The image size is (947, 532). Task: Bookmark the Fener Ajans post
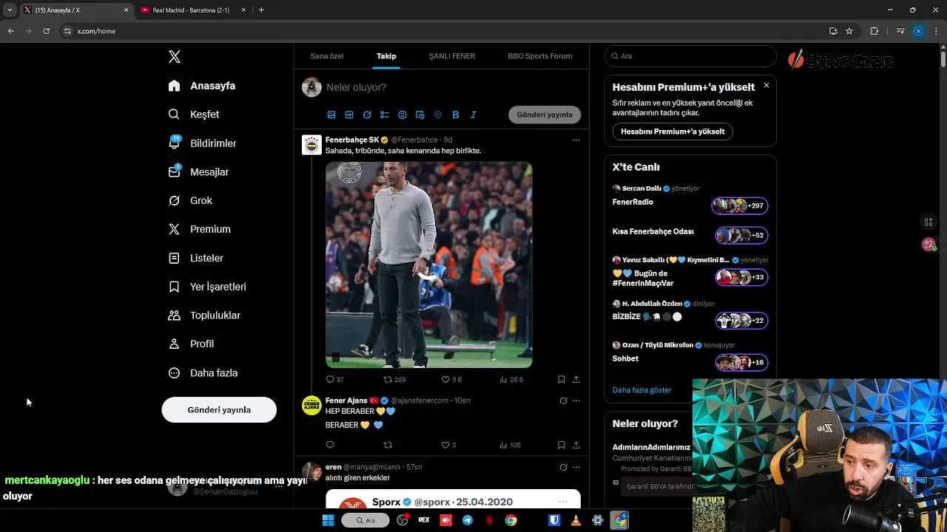click(562, 445)
